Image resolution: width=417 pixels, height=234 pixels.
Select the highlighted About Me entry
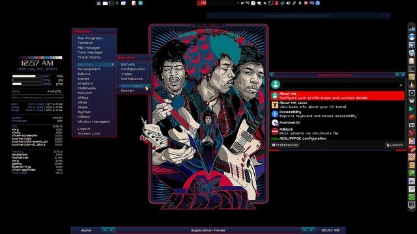338,96
